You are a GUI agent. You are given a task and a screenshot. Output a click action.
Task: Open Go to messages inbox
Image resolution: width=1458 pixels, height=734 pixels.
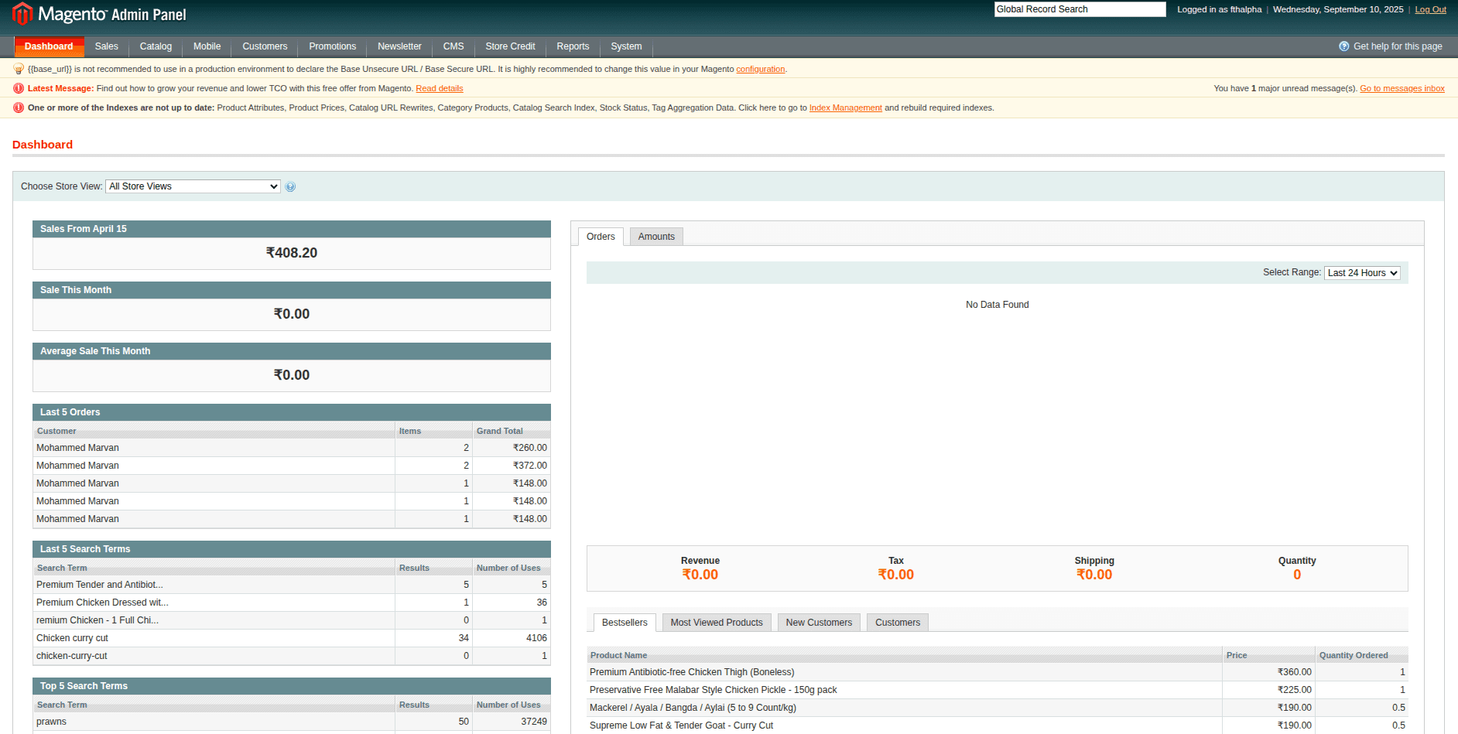(x=1402, y=88)
